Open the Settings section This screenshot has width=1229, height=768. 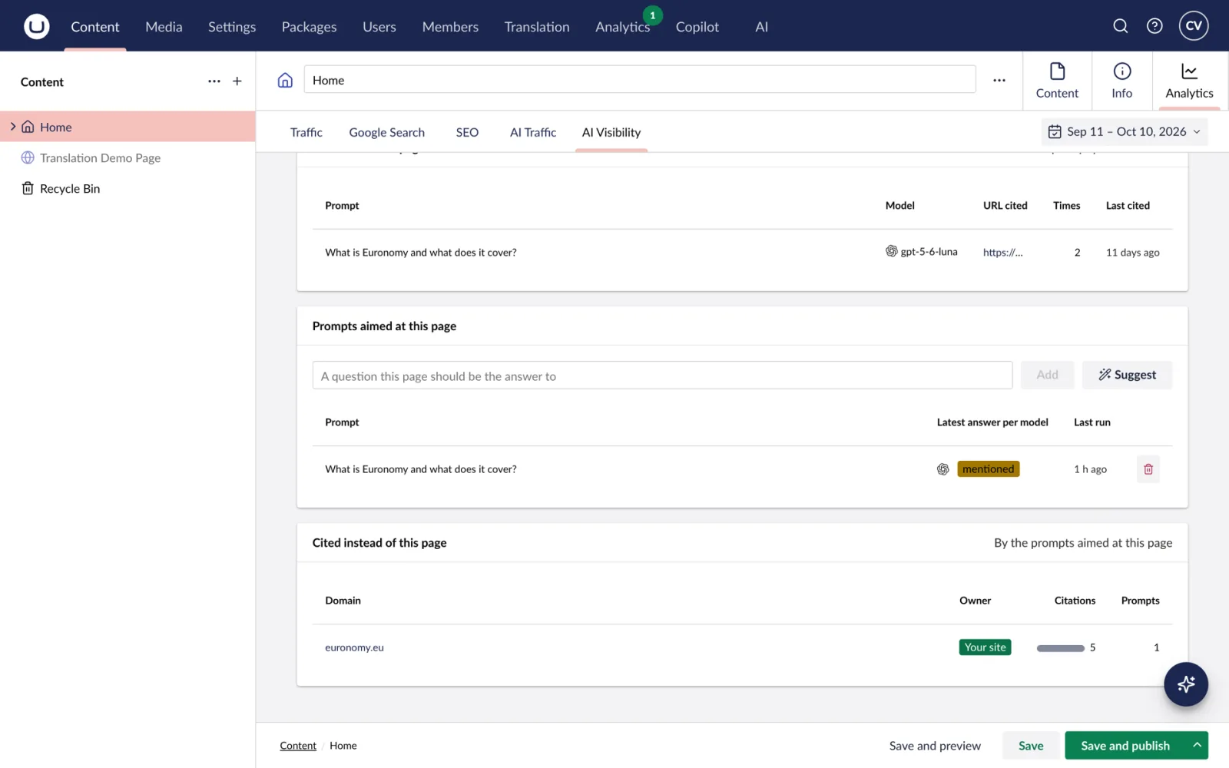(x=232, y=27)
